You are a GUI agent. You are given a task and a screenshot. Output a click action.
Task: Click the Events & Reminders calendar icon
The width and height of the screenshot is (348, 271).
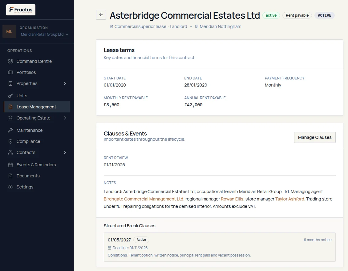coord(10,165)
